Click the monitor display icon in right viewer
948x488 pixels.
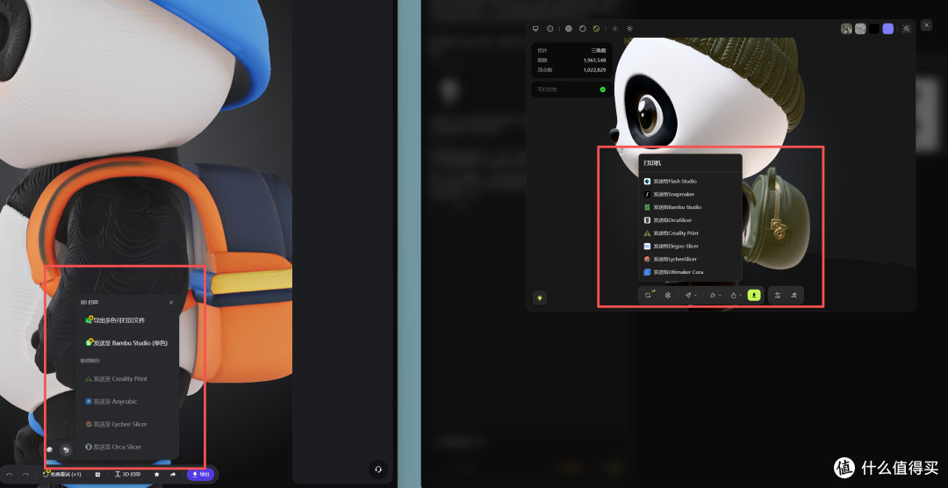coord(535,28)
